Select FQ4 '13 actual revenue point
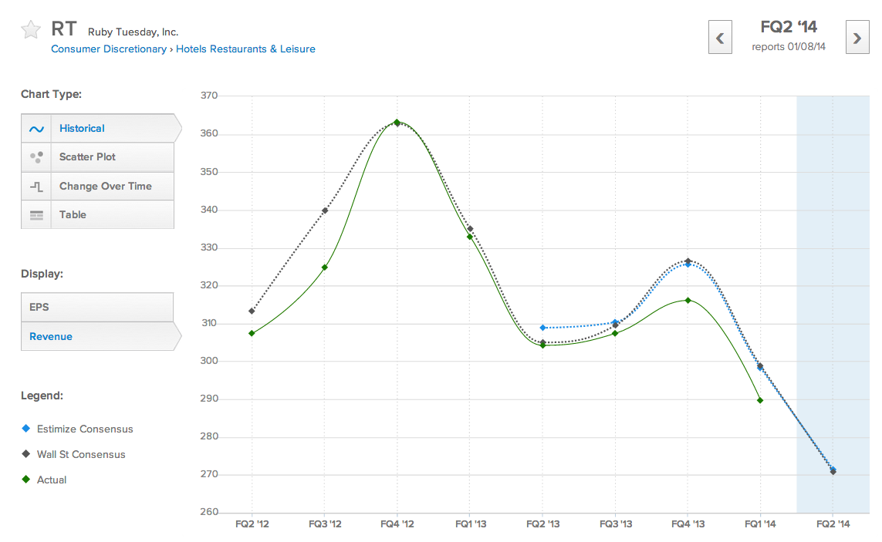Viewport: 882px width, 542px height. 688,300
